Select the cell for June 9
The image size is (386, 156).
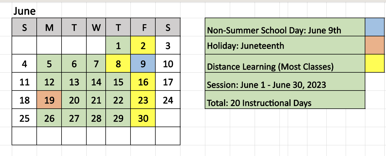[x=143, y=64]
